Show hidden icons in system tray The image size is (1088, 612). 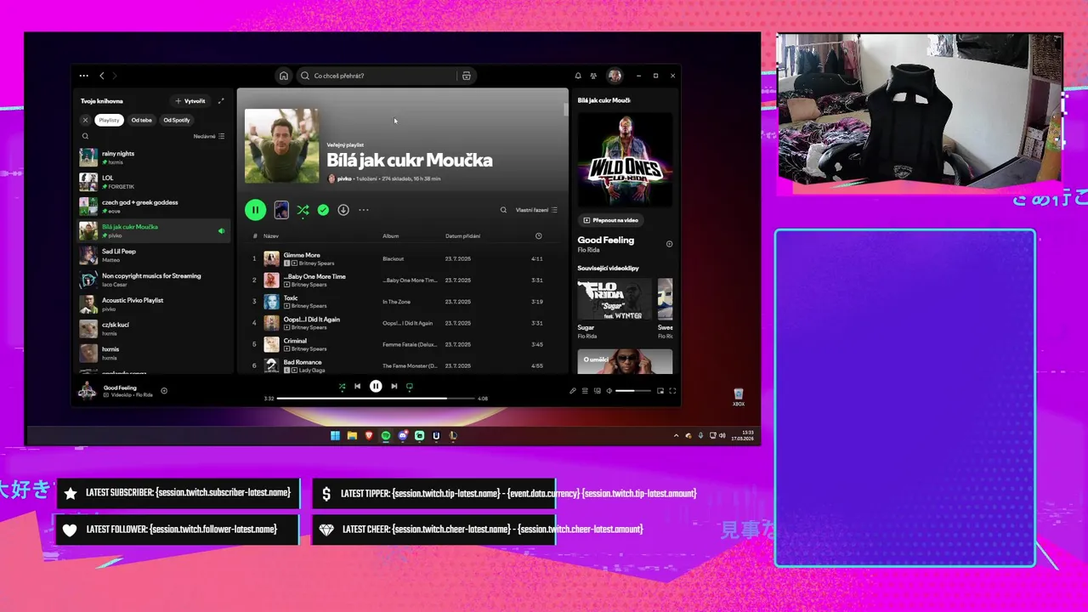[x=677, y=435]
